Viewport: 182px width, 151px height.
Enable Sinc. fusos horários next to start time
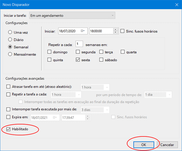[122, 31]
